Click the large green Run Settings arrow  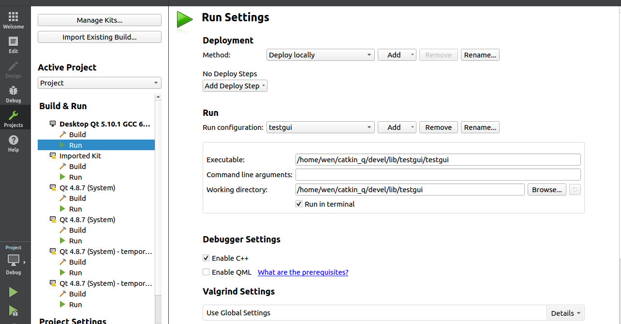click(x=184, y=21)
